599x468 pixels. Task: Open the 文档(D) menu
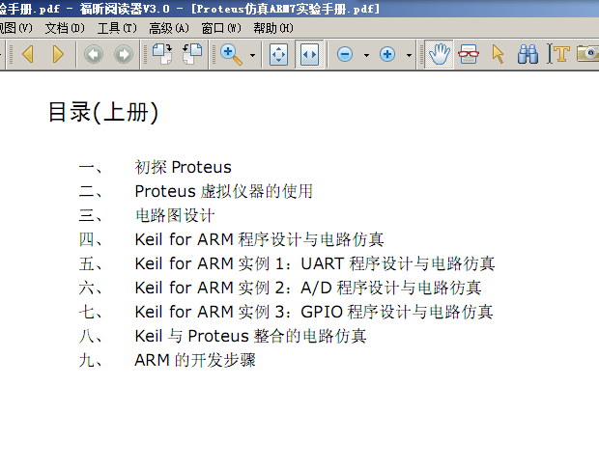coord(65,28)
